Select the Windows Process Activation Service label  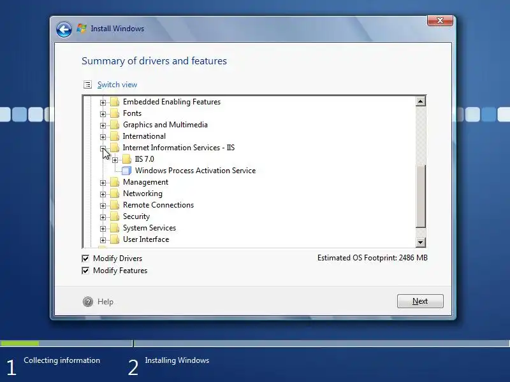195,171
